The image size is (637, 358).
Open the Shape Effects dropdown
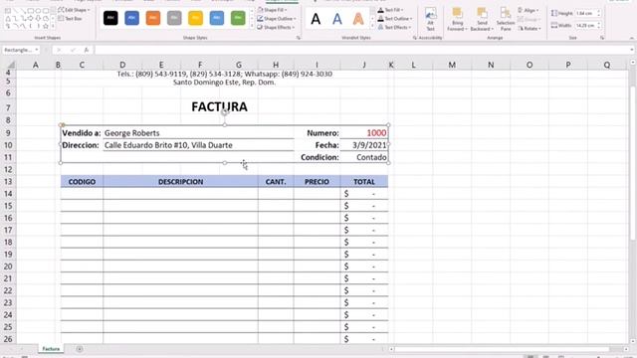(x=276, y=27)
